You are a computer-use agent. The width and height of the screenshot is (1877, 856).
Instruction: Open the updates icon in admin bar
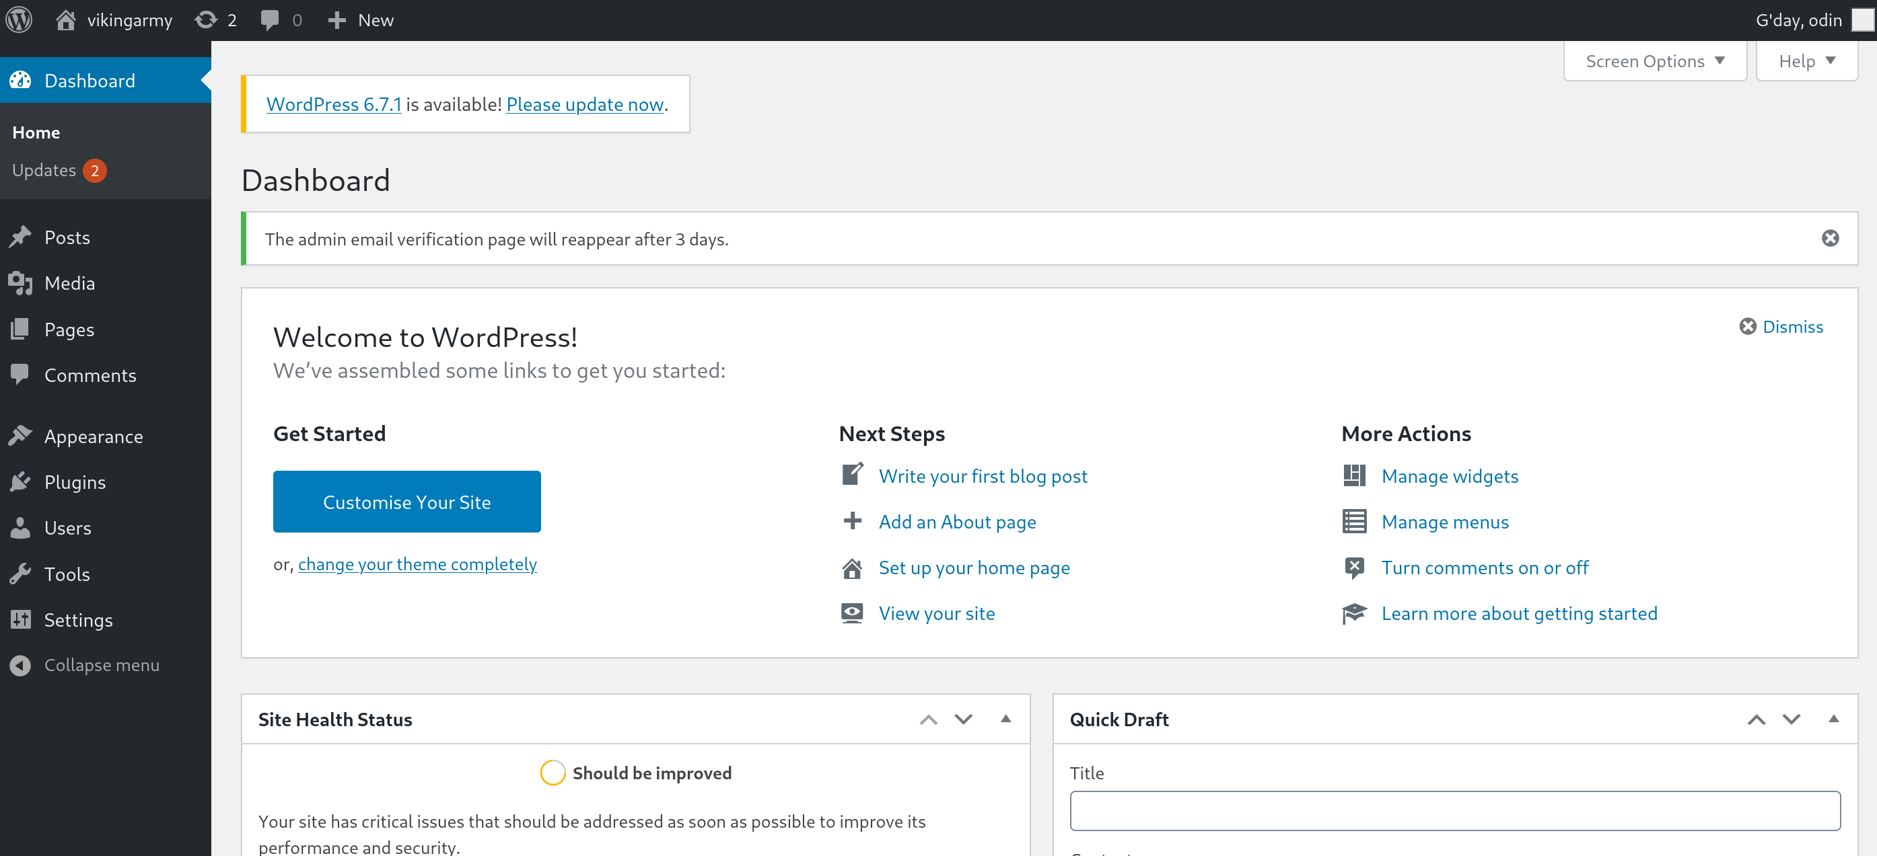(x=207, y=20)
